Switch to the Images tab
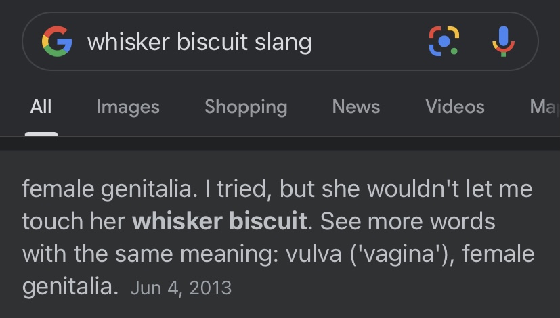 click(128, 107)
